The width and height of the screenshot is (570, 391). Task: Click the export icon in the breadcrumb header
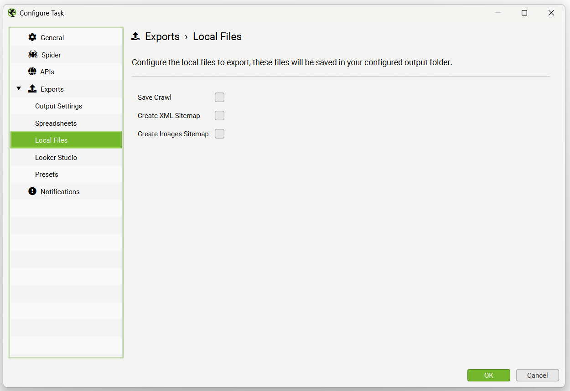pyautogui.click(x=135, y=36)
